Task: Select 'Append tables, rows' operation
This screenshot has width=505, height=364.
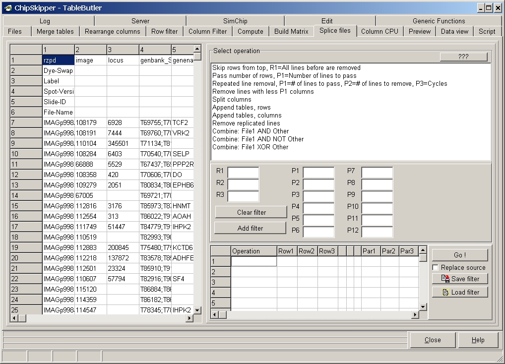Action: coord(241,107)
